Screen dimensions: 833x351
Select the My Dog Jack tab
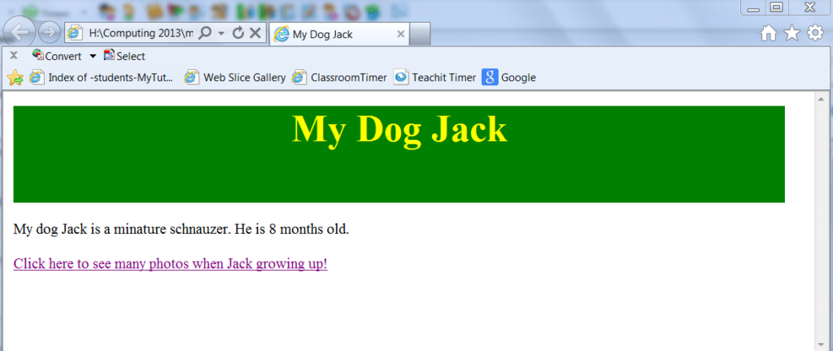[x=334, y=34]
